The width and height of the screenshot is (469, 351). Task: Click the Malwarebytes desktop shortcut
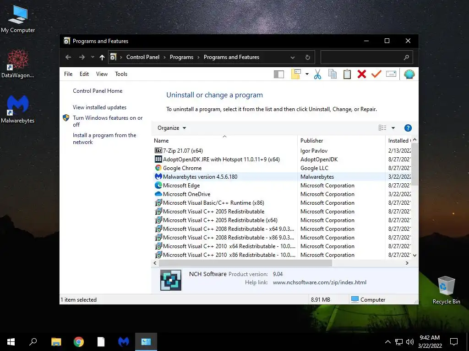(x=18, y=109)
